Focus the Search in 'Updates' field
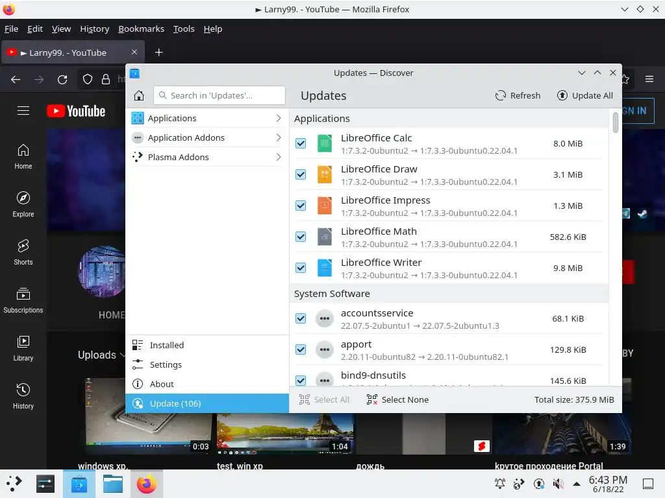The width and height of the screenshot is (665, 498). coord(220,96)
